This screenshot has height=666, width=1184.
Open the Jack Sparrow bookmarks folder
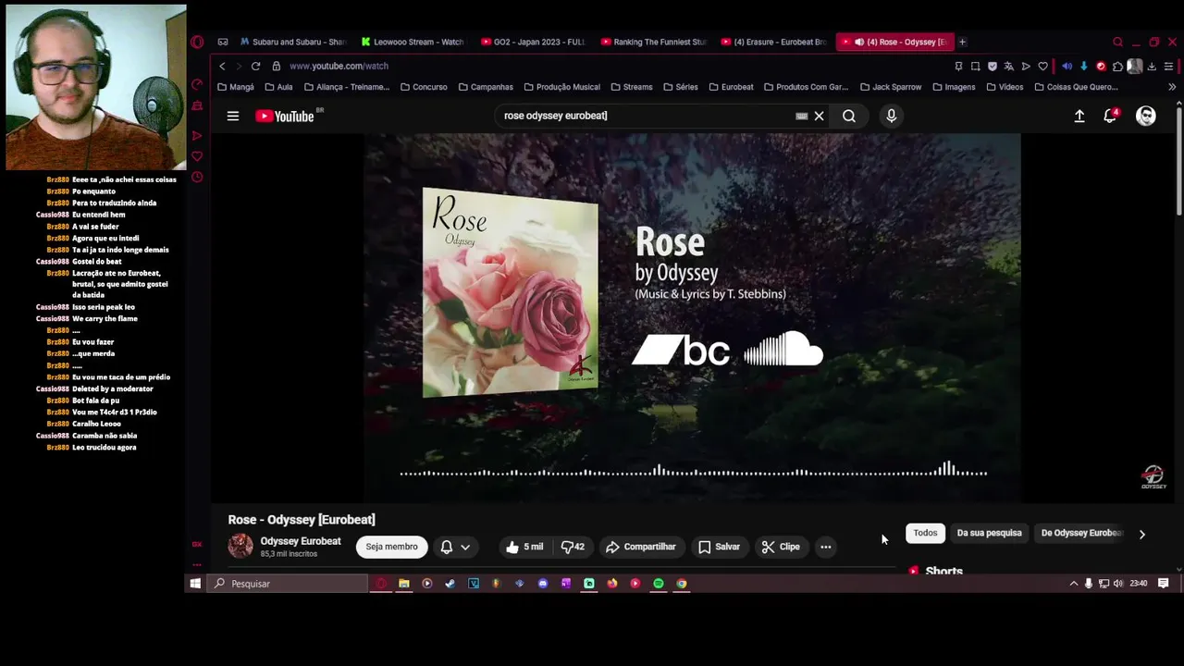pos(890,87)
